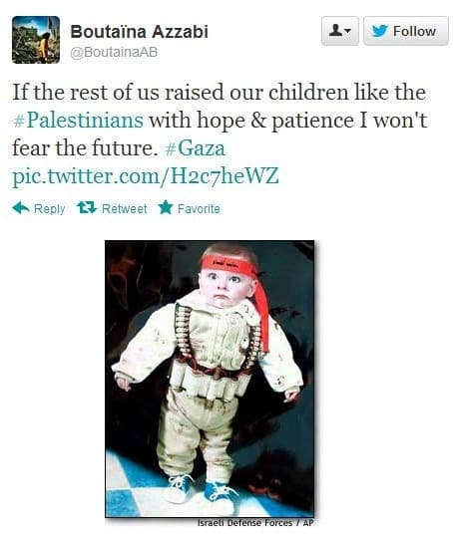Image resolution: width=453 pixels, height=537 pixels.
Task: Click the person silhouette icon
Action: point(335,31)
